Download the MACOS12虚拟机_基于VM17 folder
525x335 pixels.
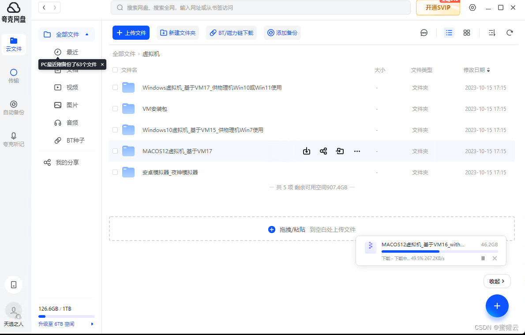click(x=306, y=151)
